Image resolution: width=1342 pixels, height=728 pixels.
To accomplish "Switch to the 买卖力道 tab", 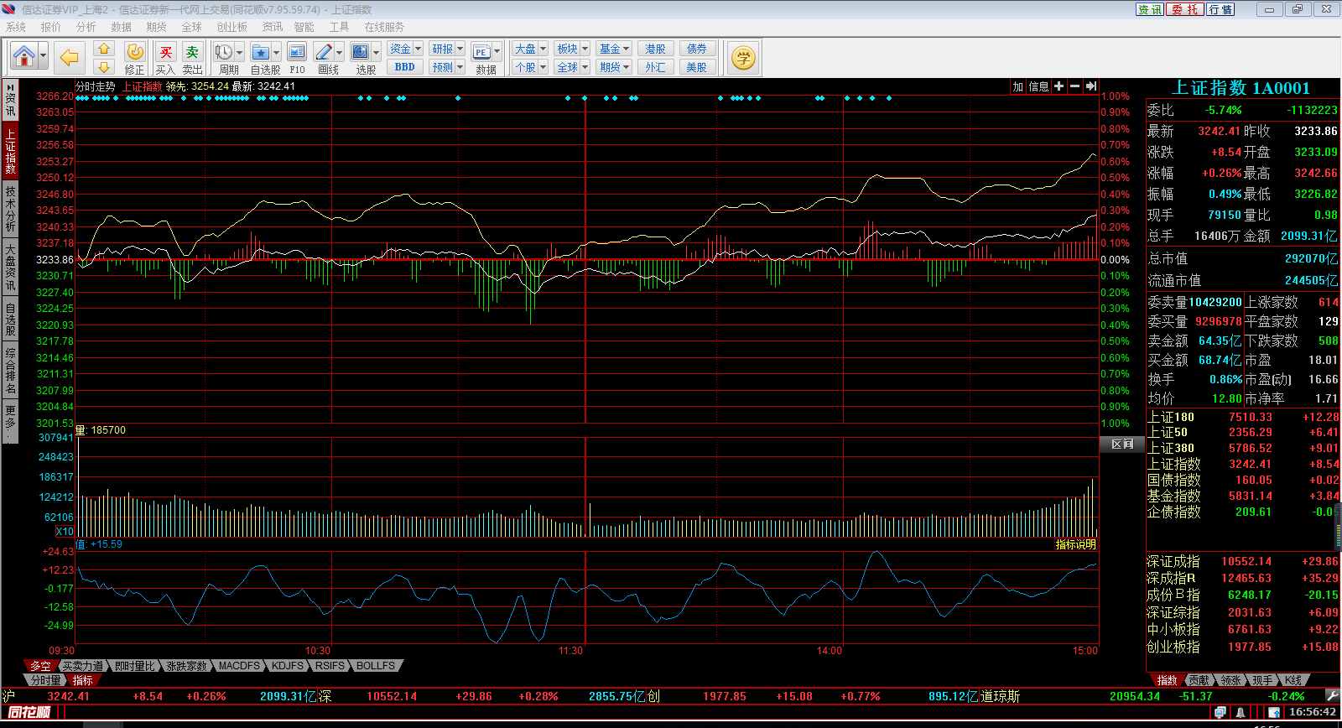I will (83, 665).
